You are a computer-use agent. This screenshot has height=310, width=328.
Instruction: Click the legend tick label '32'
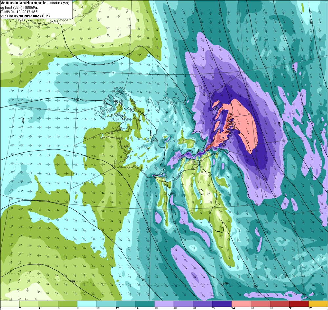310,308
